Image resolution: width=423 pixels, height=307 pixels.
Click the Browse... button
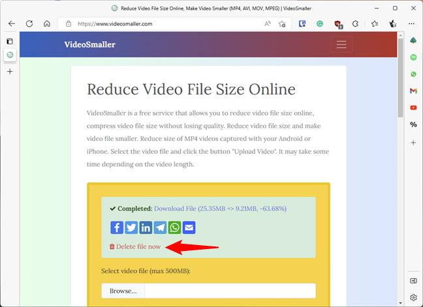coord(123,291)
